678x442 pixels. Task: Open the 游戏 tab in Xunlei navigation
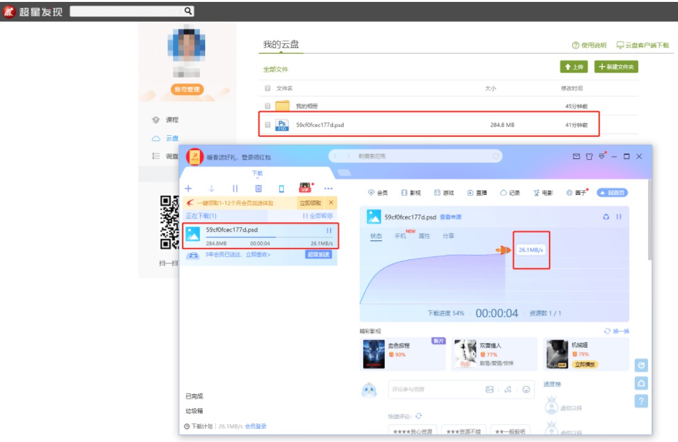(x=444, y=193)
